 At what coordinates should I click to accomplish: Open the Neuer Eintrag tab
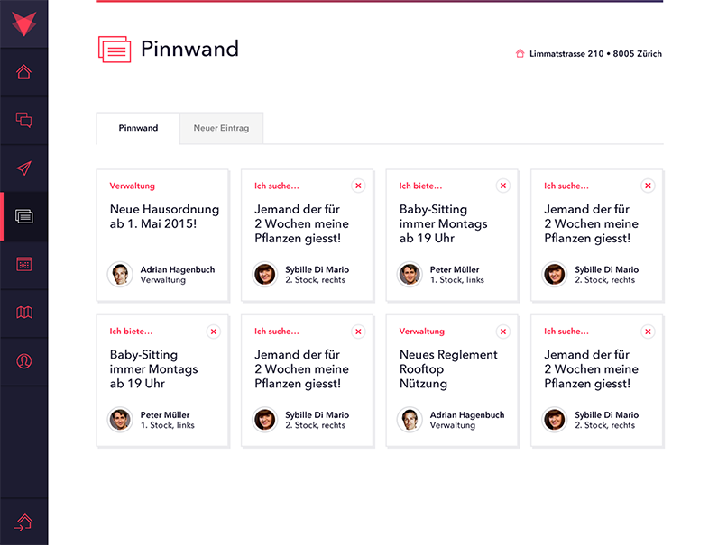[221, 128]
